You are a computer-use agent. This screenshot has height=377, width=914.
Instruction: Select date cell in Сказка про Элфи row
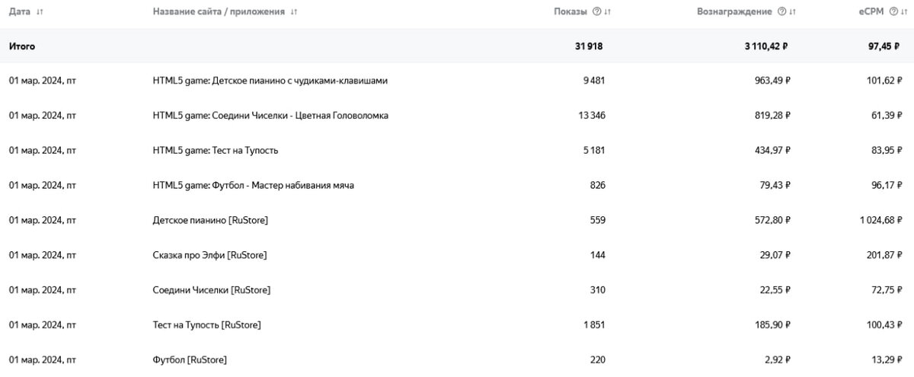click(43, 254)
